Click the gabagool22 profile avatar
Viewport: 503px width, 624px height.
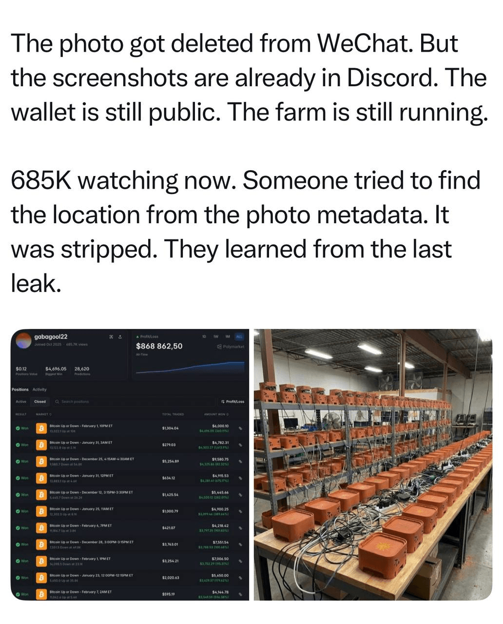click(x=23, y=340)
